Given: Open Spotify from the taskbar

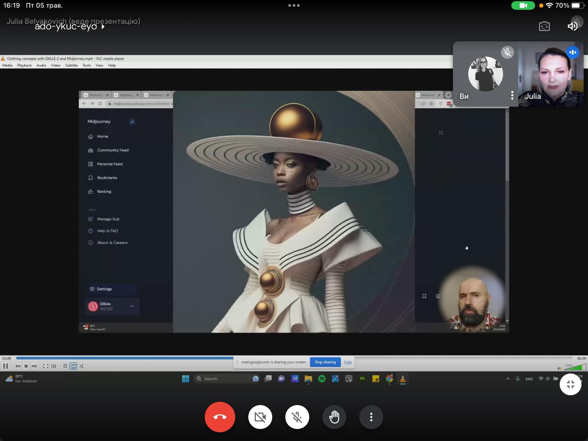Looking at the screenshot, I should click(322, 379).
